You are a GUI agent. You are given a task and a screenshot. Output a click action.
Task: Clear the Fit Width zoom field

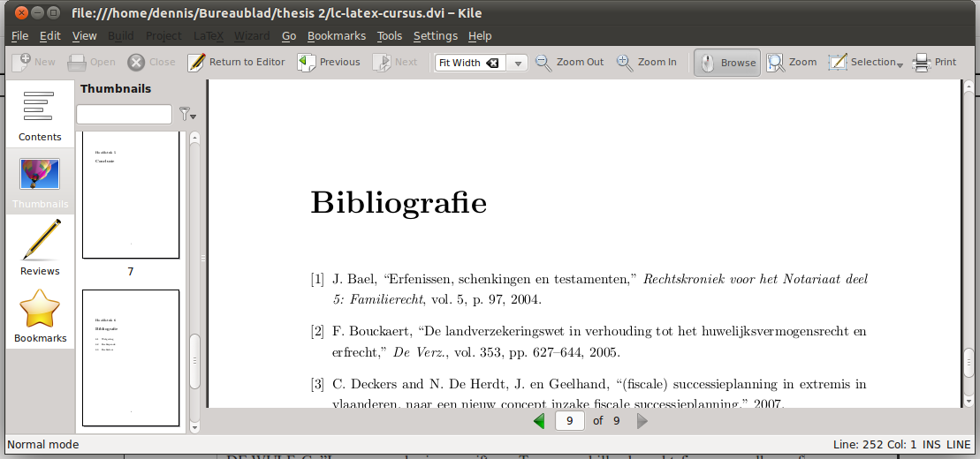[x=492, y=63]
